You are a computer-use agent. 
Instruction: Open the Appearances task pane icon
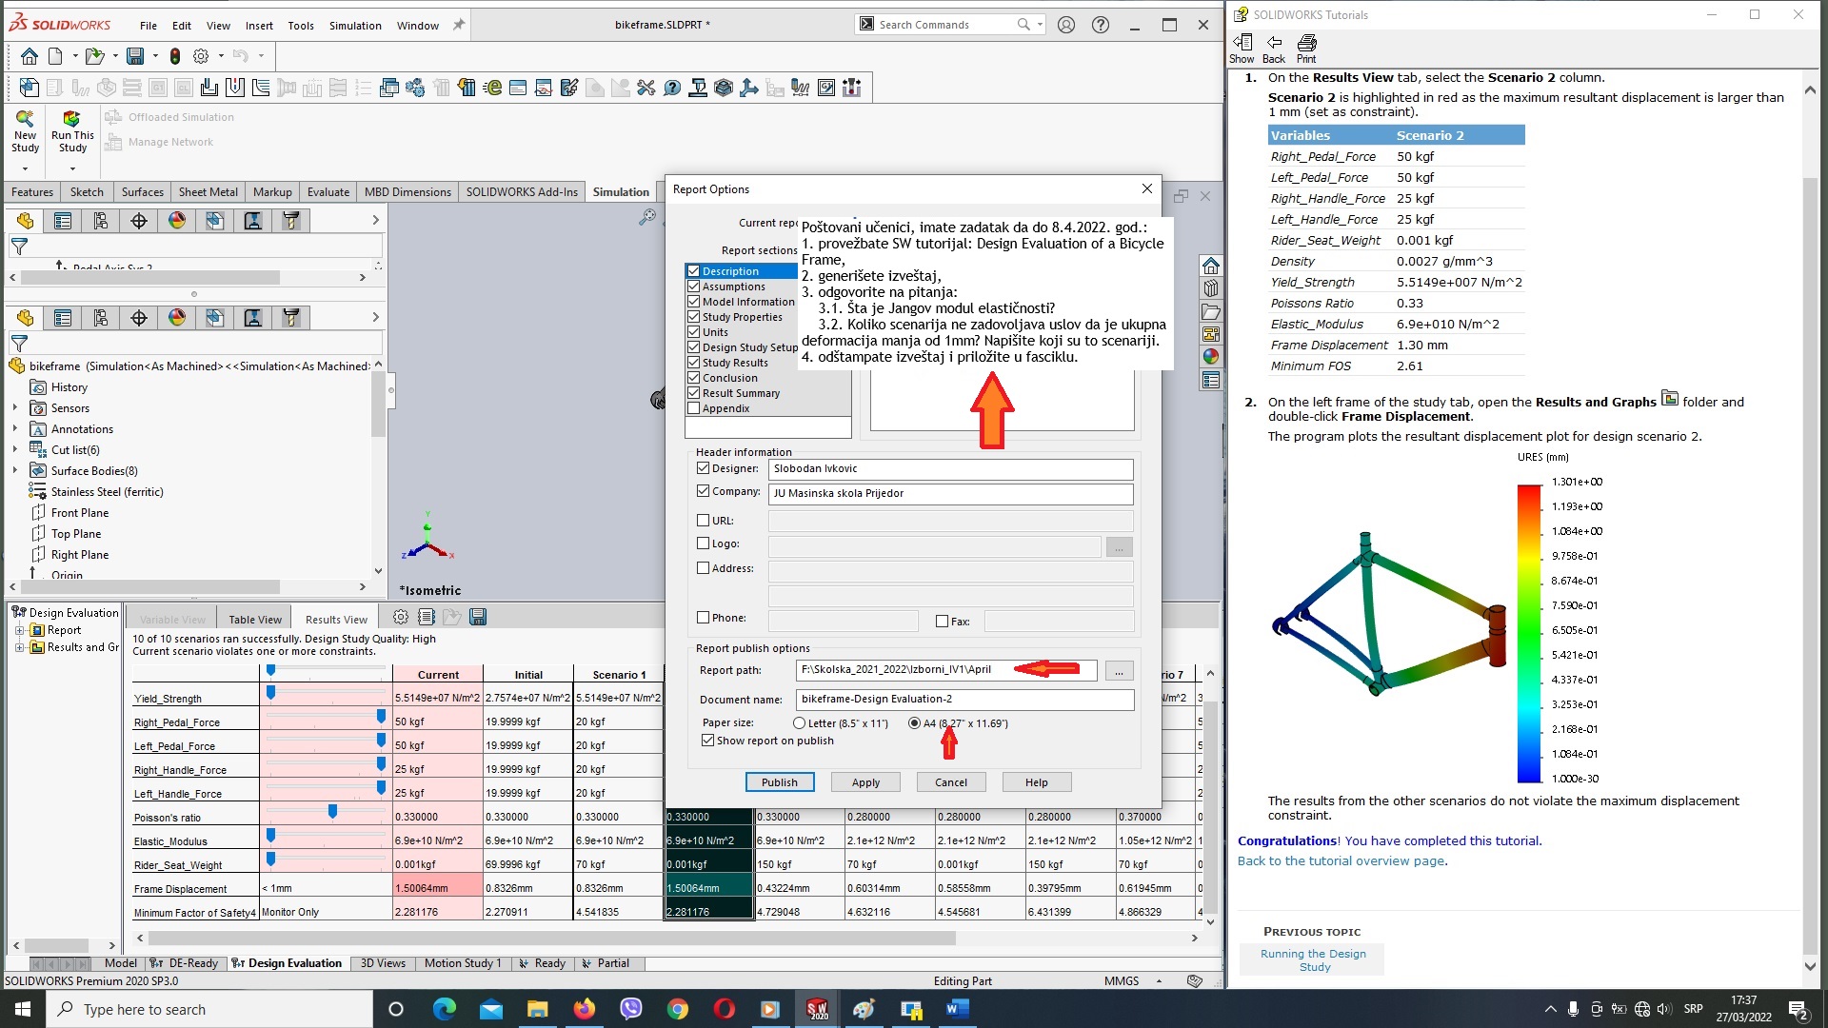[1211, 357]
